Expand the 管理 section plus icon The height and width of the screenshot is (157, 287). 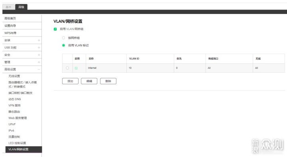tap(39, 62)
